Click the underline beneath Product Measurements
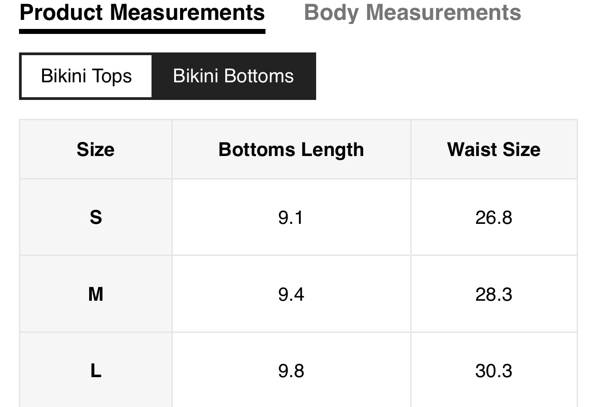This screenshot has height=407, width=597. pyautogui.click(x=142, y=31)
